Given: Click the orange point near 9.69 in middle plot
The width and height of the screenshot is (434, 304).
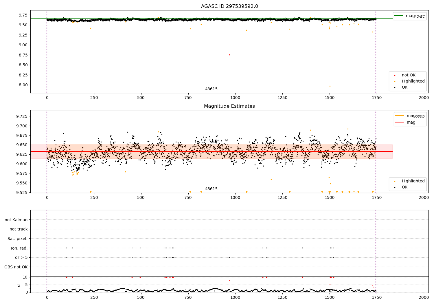Looking at the screenshot, I should 348,129.
